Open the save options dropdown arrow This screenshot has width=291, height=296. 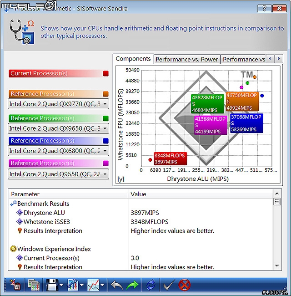(x=61, y=285)
